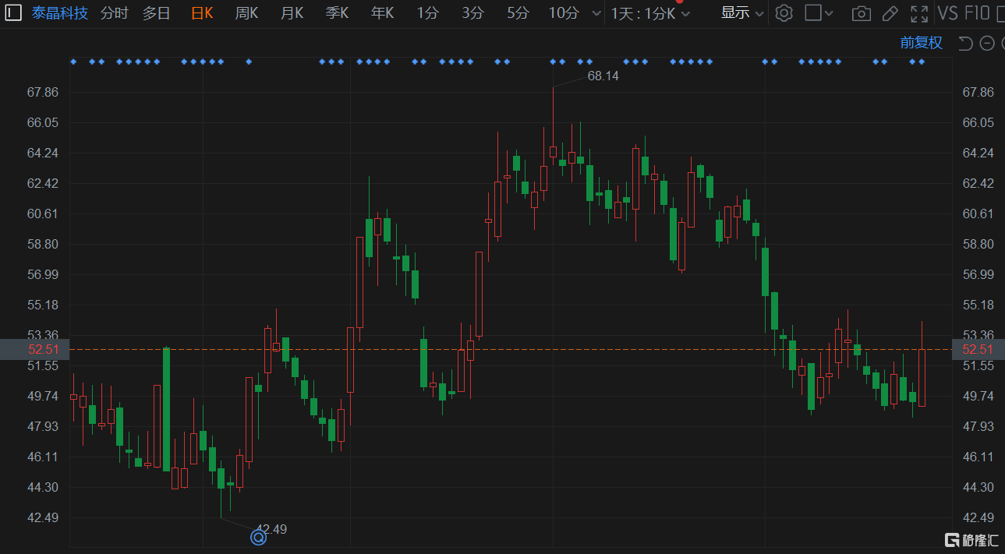Switch to the 分时 chart tab
The image size is (1005, 554).
pos(114,13)
